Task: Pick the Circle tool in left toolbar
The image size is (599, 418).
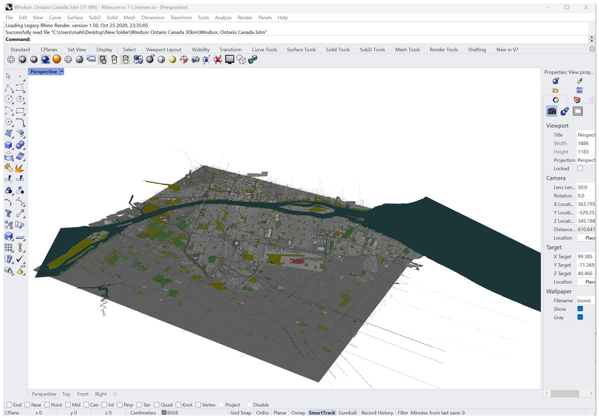Action: pyautogui.click(x=9, y=99)
